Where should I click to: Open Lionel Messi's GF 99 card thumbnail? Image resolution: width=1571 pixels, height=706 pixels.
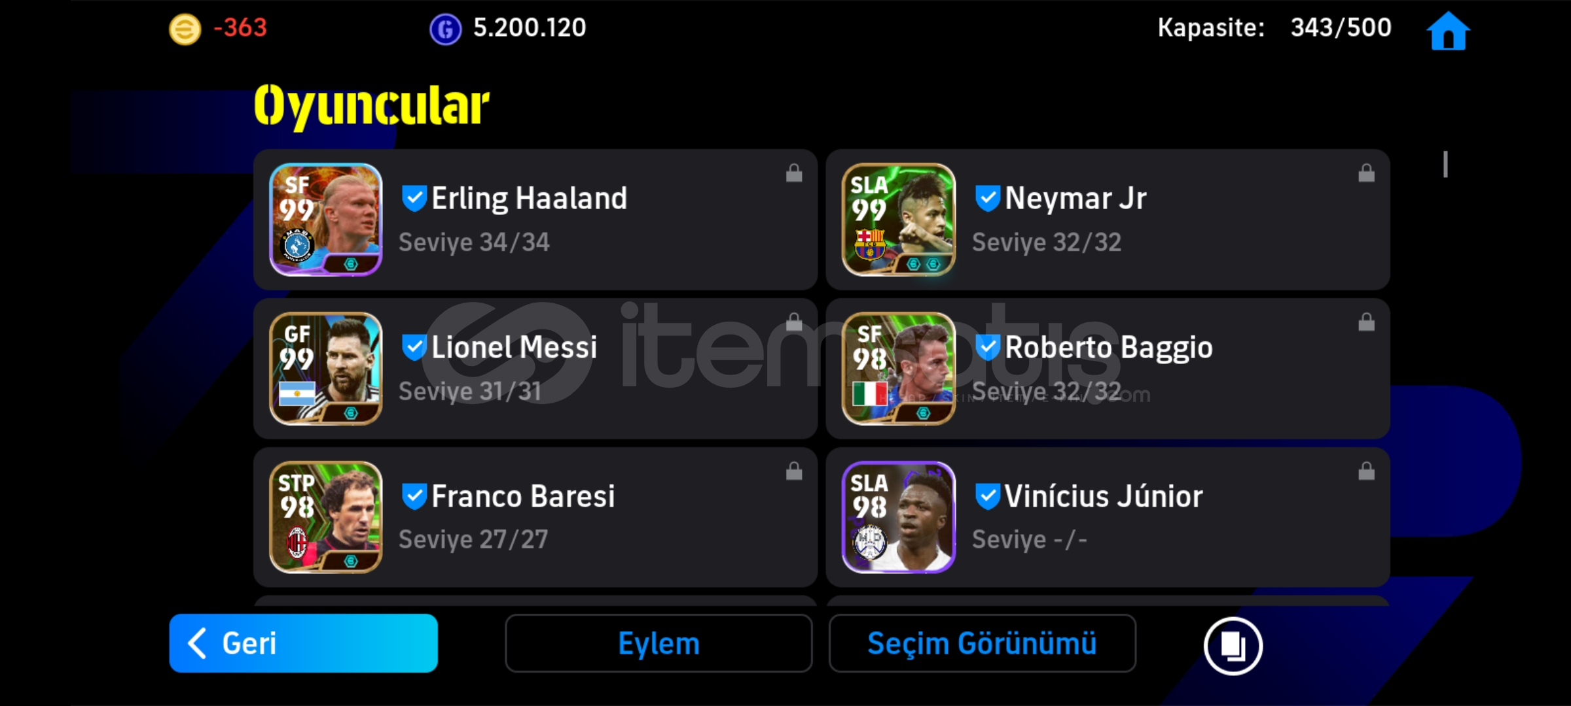click(x=326, y=368)
